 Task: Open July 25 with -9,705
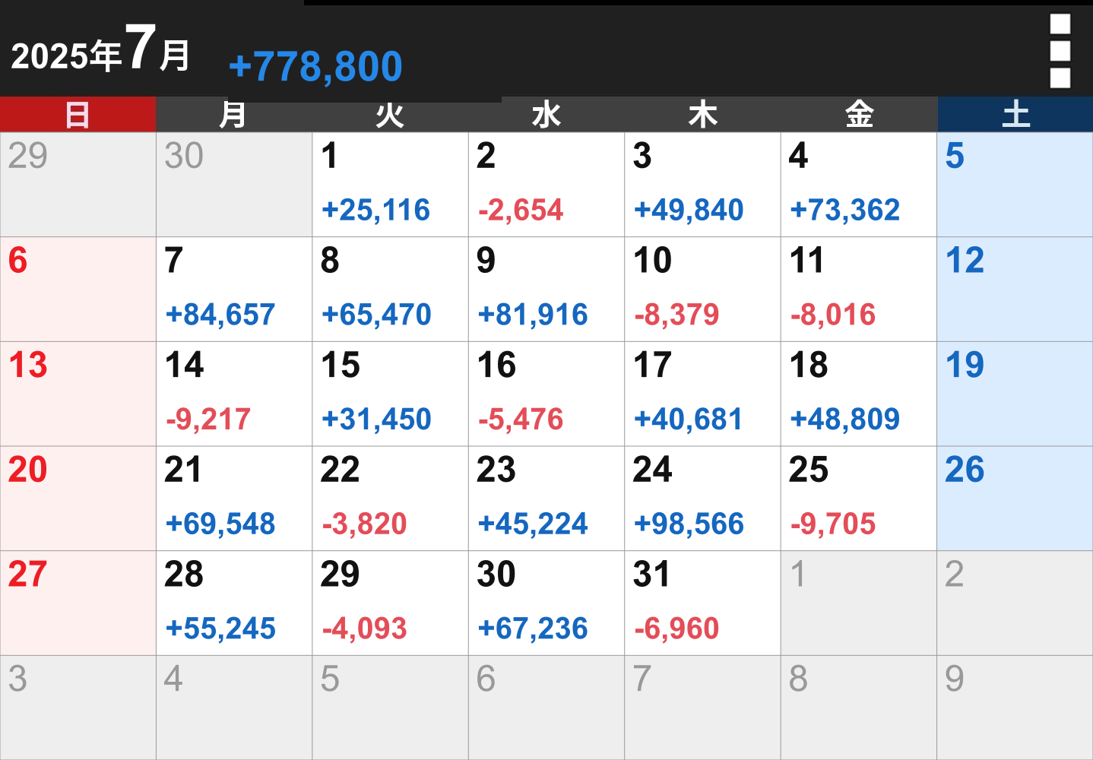859,499
